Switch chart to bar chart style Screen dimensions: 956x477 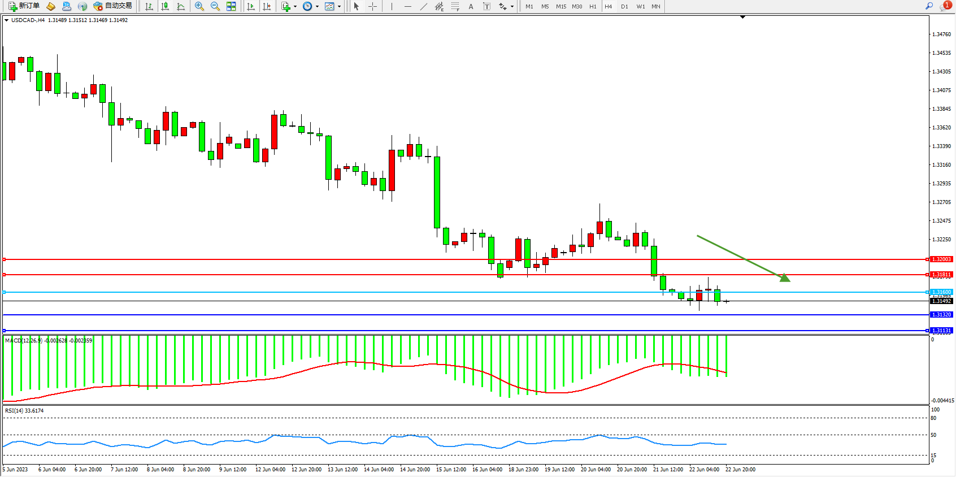point(149,6)
